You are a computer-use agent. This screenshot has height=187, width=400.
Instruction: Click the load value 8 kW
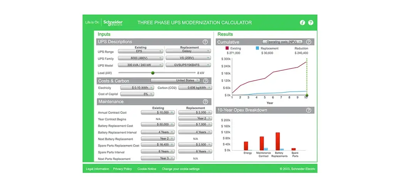(x=201, y=73)
